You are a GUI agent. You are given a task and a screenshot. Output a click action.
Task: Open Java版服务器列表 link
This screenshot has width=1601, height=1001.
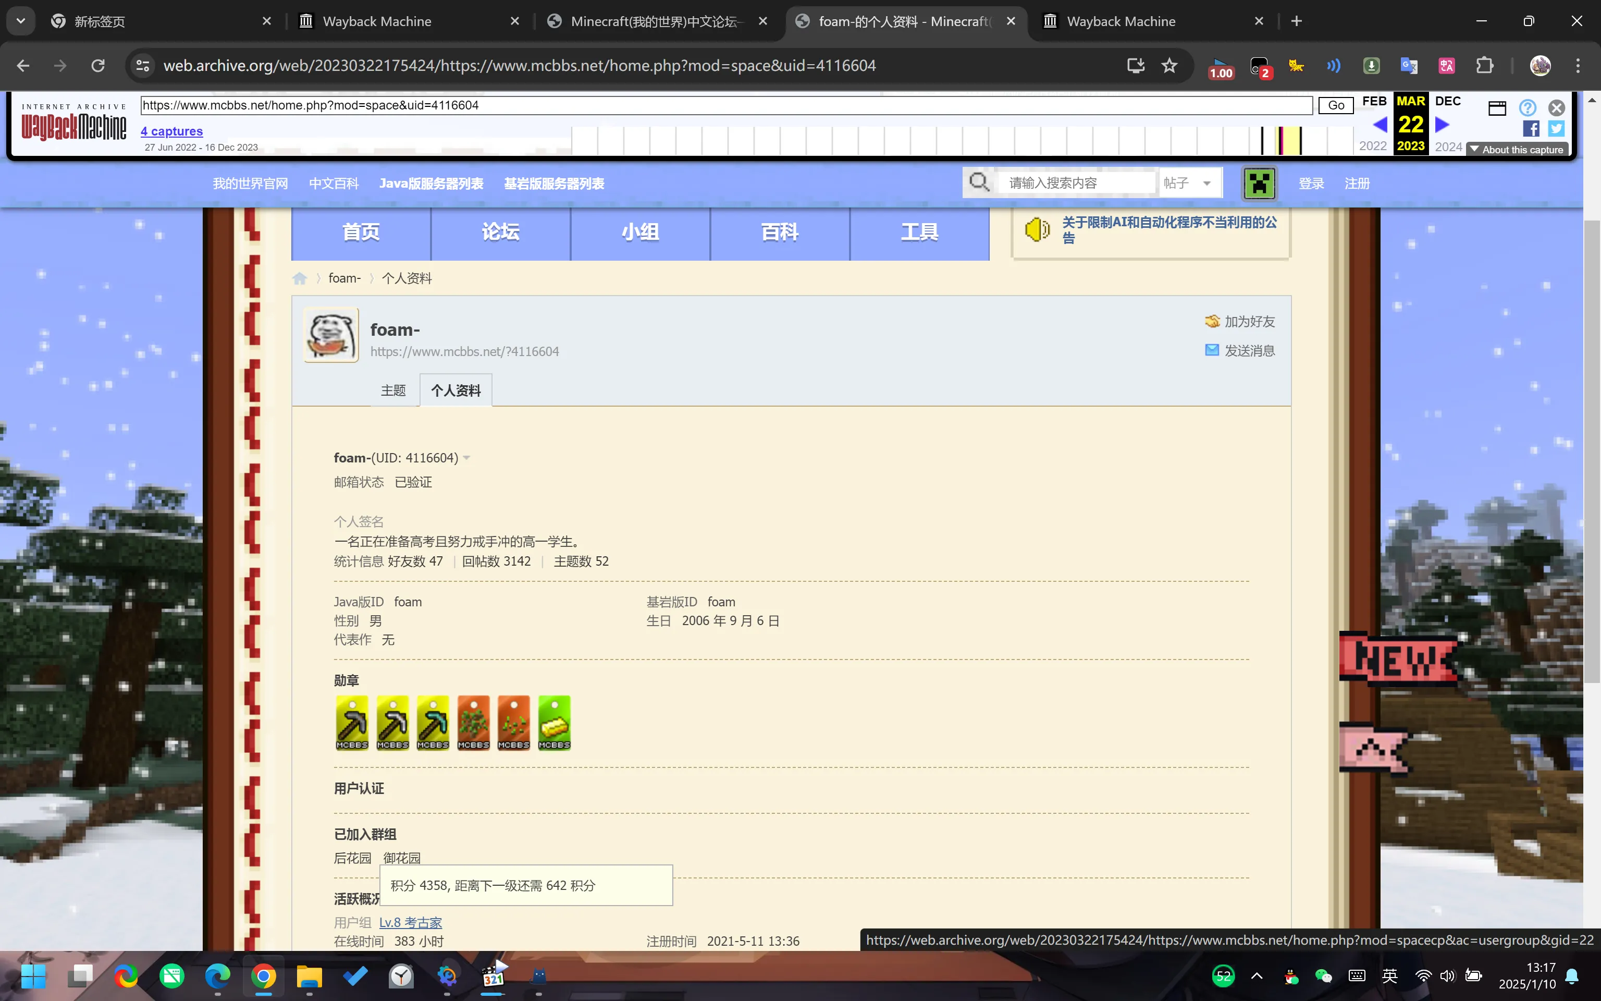(x=432, y=184)
